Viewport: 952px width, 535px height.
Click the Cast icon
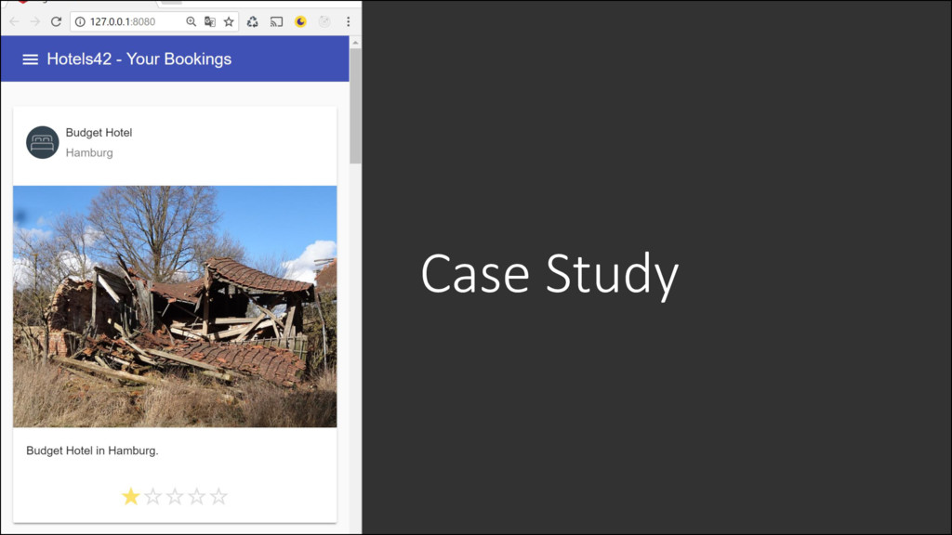click(276, 22)
